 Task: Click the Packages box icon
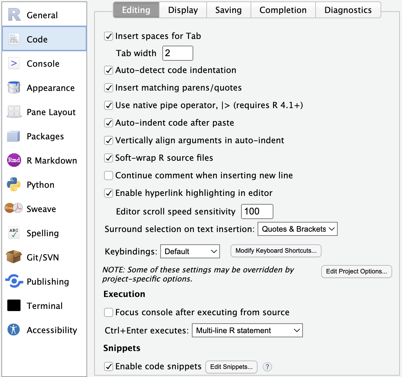pyautogui.click(x=14, y=136)
